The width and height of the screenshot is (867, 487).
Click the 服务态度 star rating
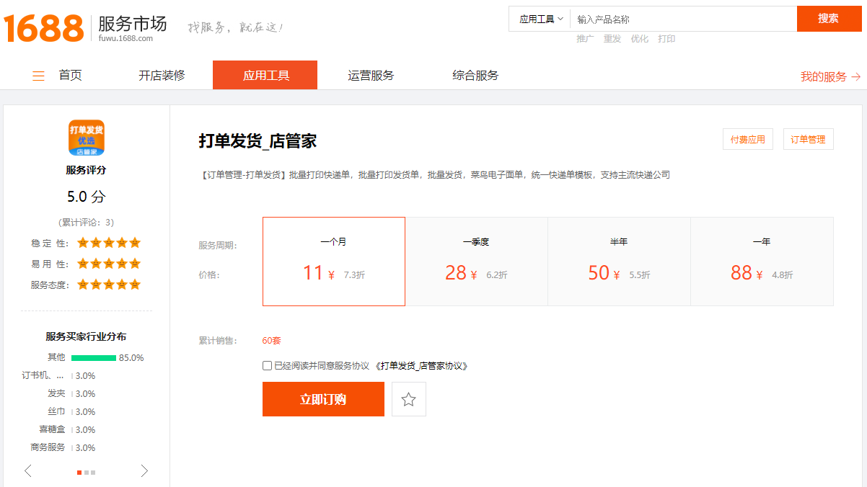coord(109,285)
